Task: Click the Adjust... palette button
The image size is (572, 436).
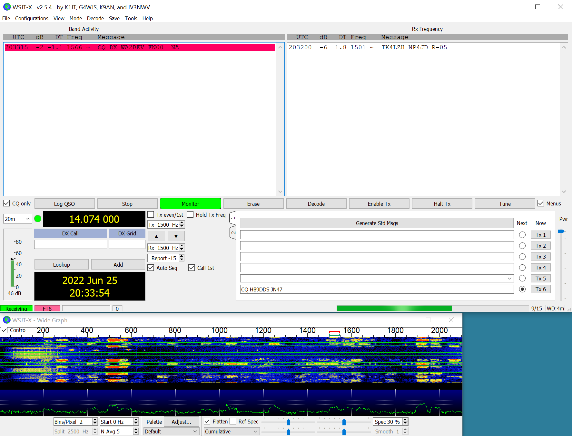Action: [181, 422]
